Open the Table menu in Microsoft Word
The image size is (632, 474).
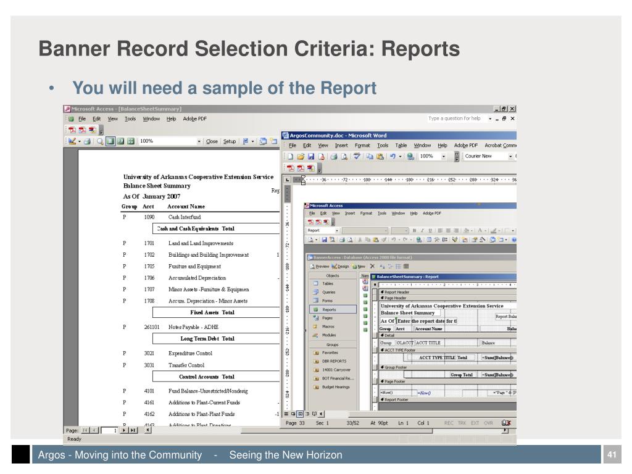(401, 146)
